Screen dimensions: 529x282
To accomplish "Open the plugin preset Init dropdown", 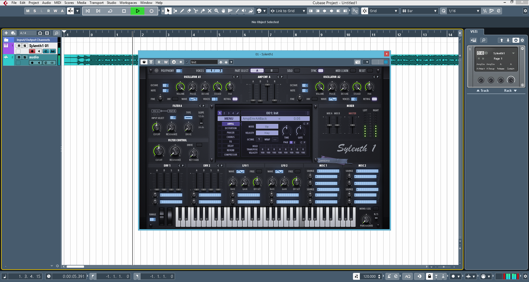I will click(231, 62).
